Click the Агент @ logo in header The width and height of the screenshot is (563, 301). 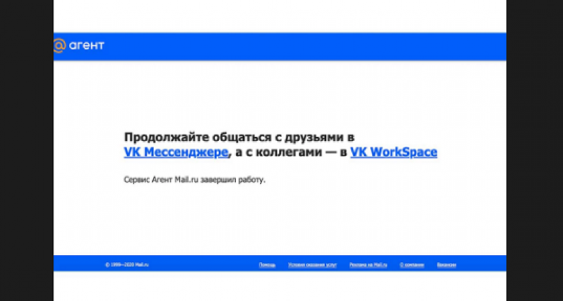(x=79, y=46)
